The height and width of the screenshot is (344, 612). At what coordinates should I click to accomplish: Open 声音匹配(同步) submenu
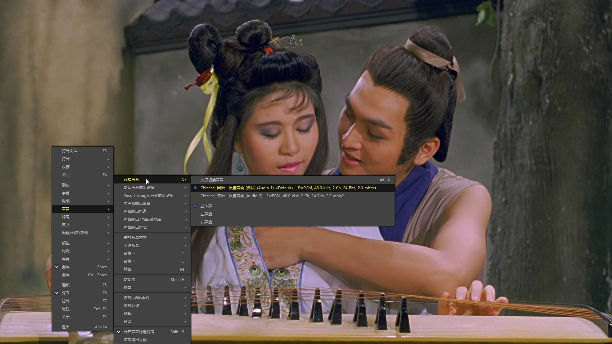(x=152, y=298)
